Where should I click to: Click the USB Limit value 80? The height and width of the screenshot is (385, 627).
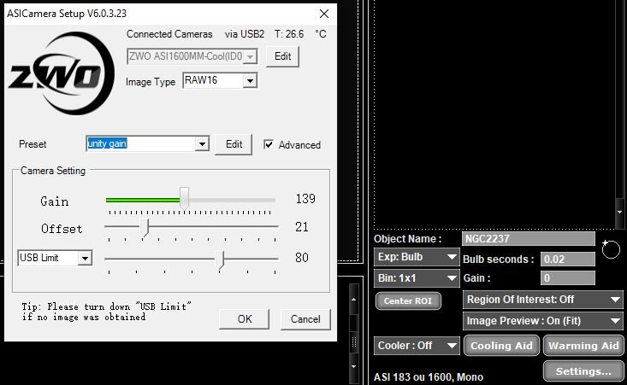click(x=301, y=258)
